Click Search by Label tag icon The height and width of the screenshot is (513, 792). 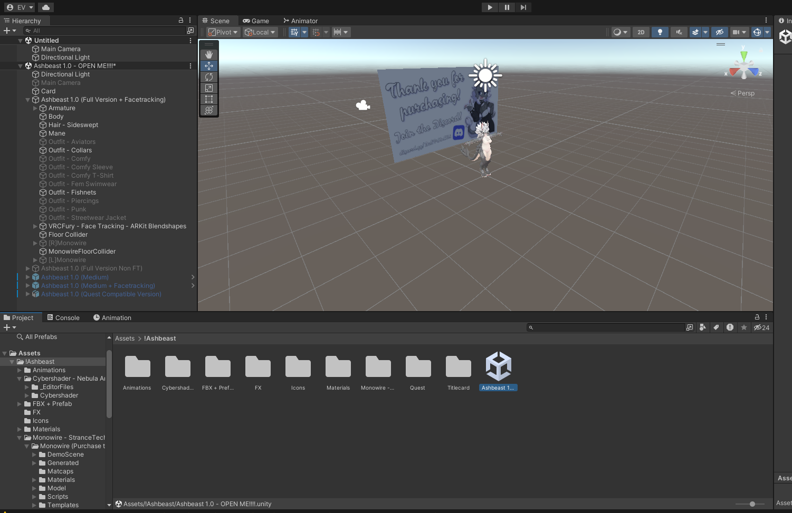click(716, 327)
